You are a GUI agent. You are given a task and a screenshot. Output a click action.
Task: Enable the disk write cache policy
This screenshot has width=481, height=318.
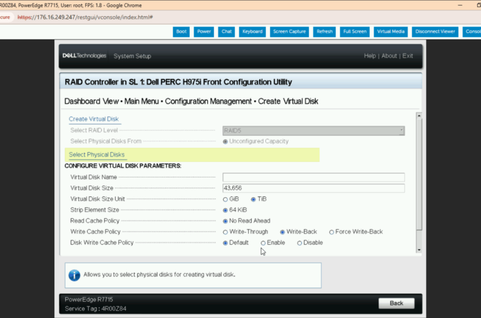pyautogui.click(x=263, y=243)
